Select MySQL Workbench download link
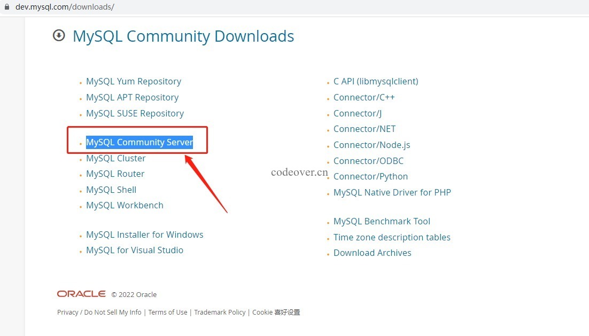Viewport: 589px width, 336px height. (125, 205)
